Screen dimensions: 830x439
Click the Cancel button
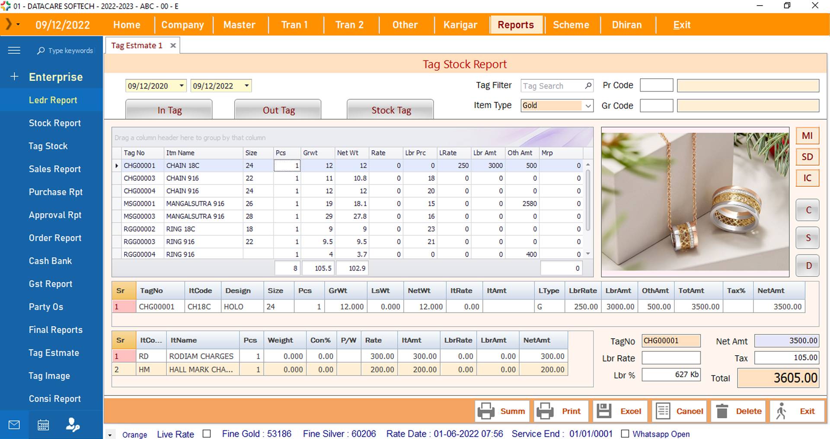click(679, 411)
